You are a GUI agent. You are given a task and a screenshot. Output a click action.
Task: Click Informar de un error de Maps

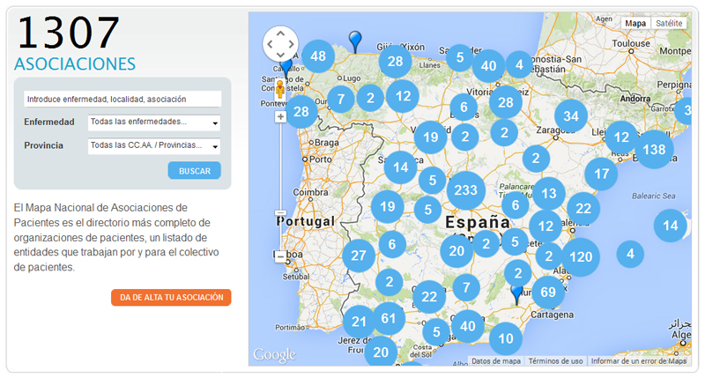pos(638,361)
